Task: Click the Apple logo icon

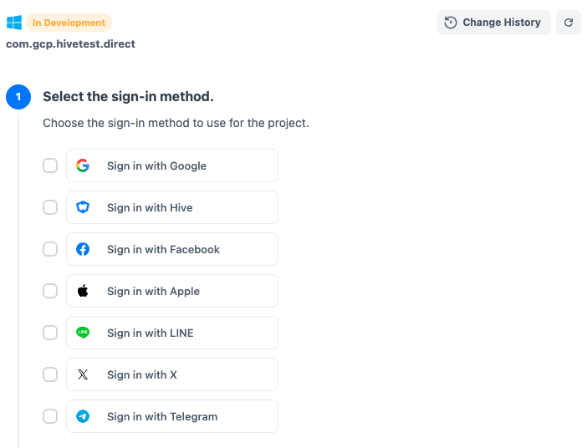Action: click(83, 291)
